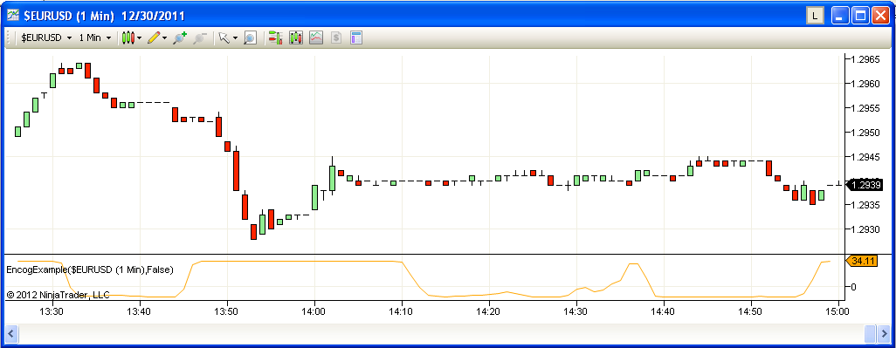
Task: Click the 34.11 indicator value marker
Action: tap(862, 261)
